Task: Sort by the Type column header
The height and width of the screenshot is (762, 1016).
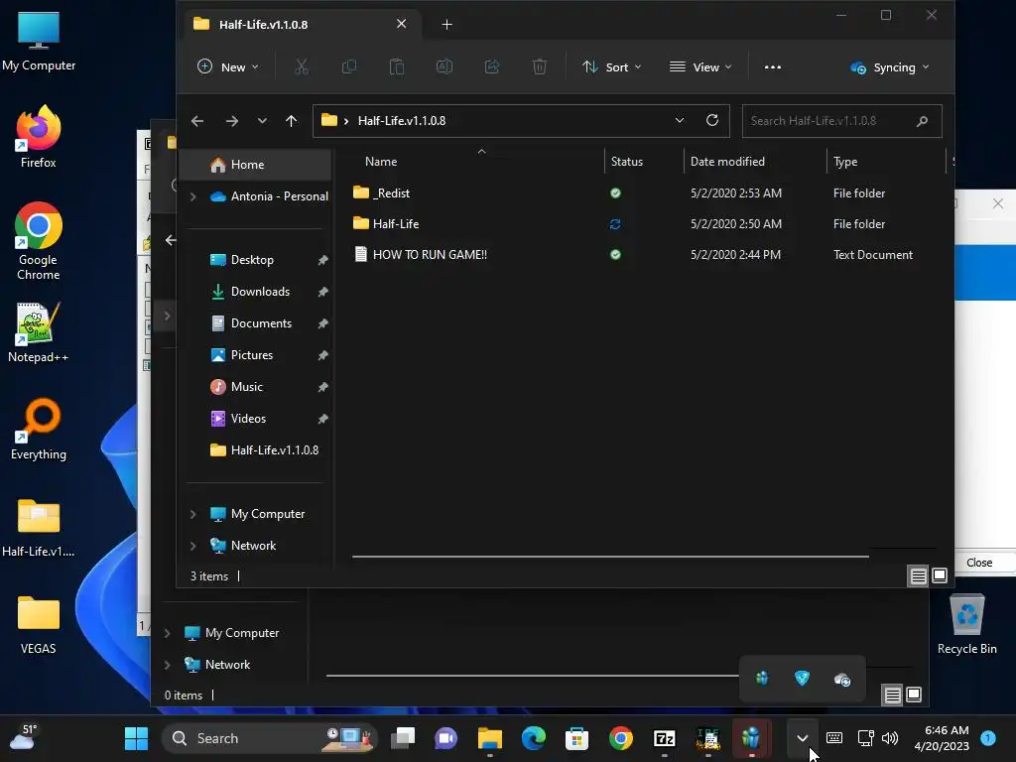Action: (845, 162)
